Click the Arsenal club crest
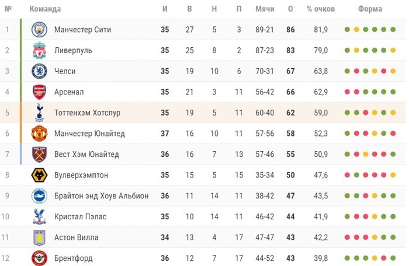Viewport: 409px width, 266px height. point(39,92)
